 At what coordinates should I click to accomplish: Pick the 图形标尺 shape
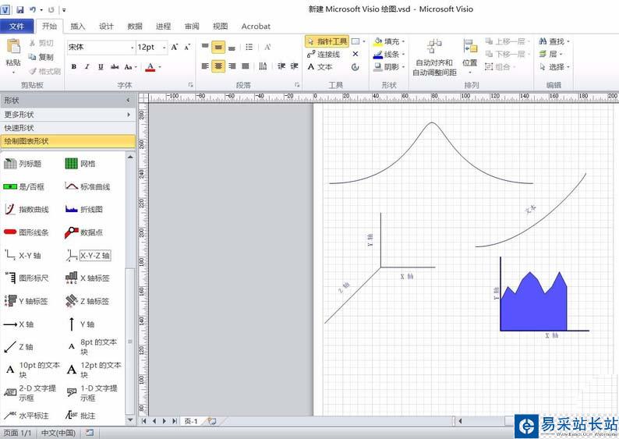click(x=27, y=278)
